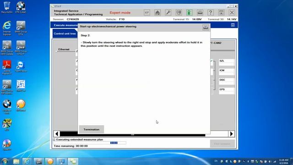Click the Ethernet bus label
Screen dimensions: 293x165
click(x=64, y=49)
